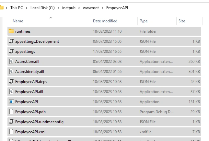Go to Local Disk (C:) in breadcrumb
209x141 pixels.
point(42,8)
